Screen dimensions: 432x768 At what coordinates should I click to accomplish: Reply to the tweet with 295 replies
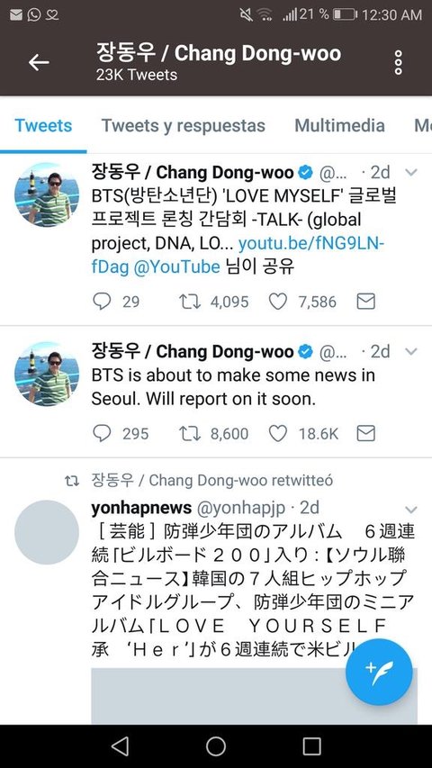pyautogui.click(x=102, y=433)
